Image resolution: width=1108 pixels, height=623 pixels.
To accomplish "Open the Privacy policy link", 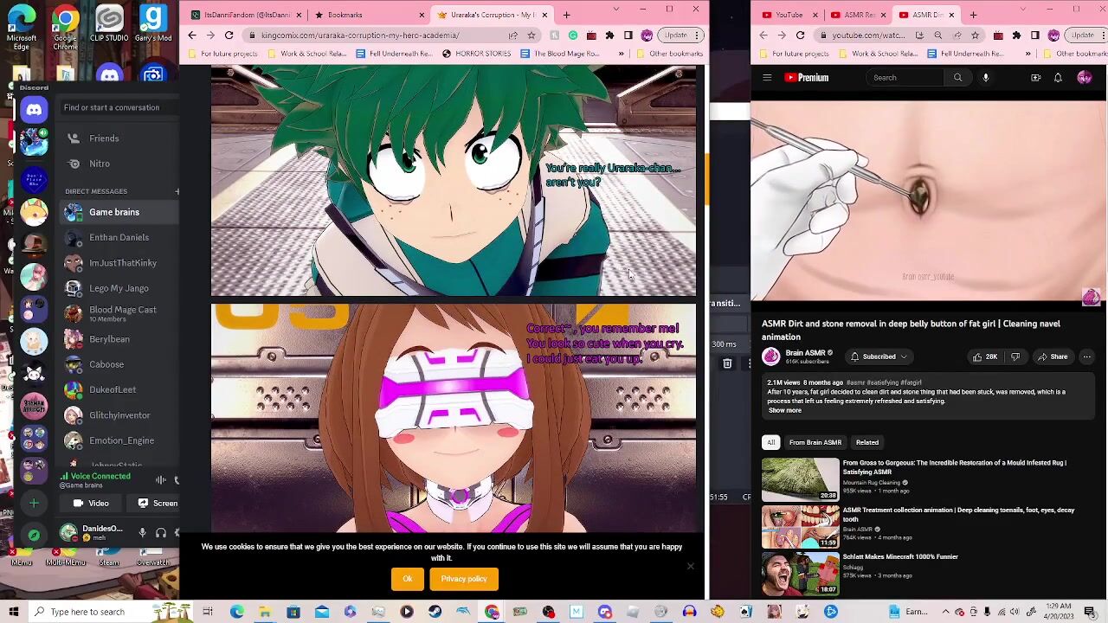I will click(x=464, y=579).
